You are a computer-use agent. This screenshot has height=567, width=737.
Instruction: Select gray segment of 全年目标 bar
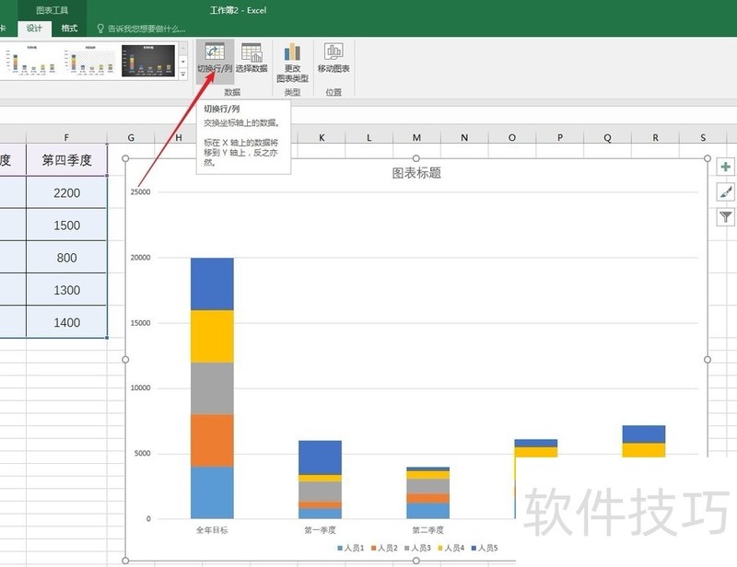(212, 388)
